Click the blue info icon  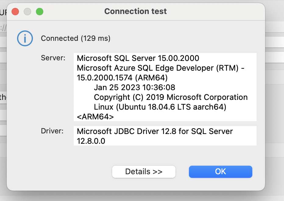[25, 38]
